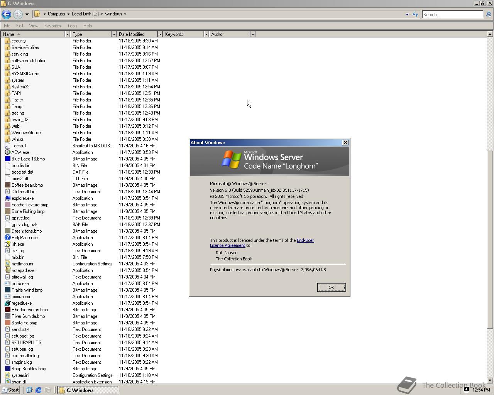Select the HelpPane.exe icon

pos(7,238)
